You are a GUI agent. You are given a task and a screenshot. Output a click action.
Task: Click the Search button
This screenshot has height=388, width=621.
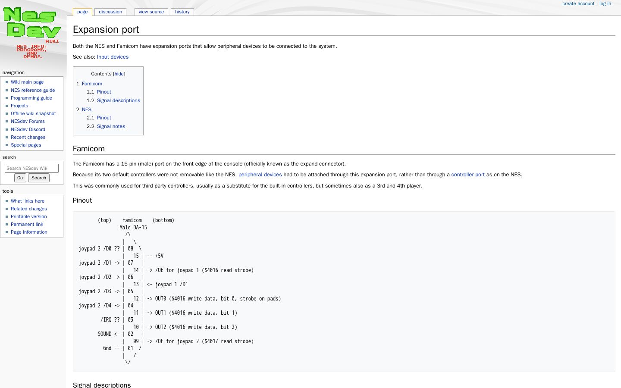pyautogui.click(x=39, y=178)
